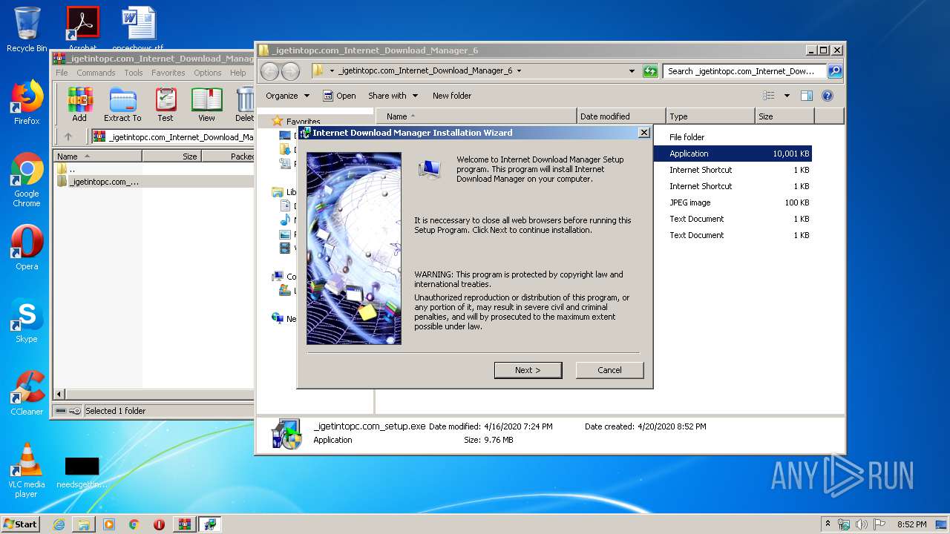Image resolution: width=950 pixels, height=534 pixels.
Task: Switch to WinRAR via taskbar button
Action: pos(184,524)
